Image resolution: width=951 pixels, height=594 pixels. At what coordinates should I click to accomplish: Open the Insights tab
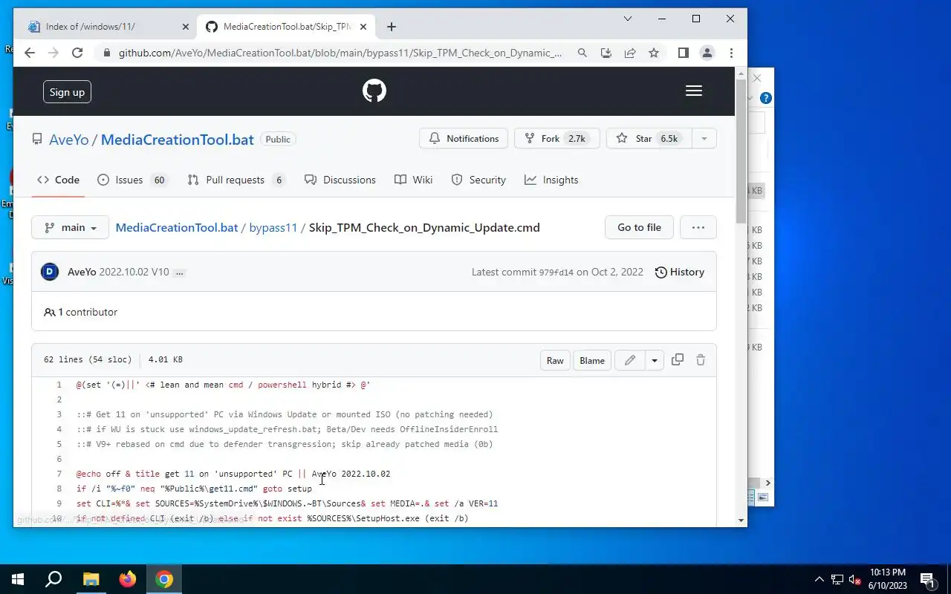[x=551, y=180]
